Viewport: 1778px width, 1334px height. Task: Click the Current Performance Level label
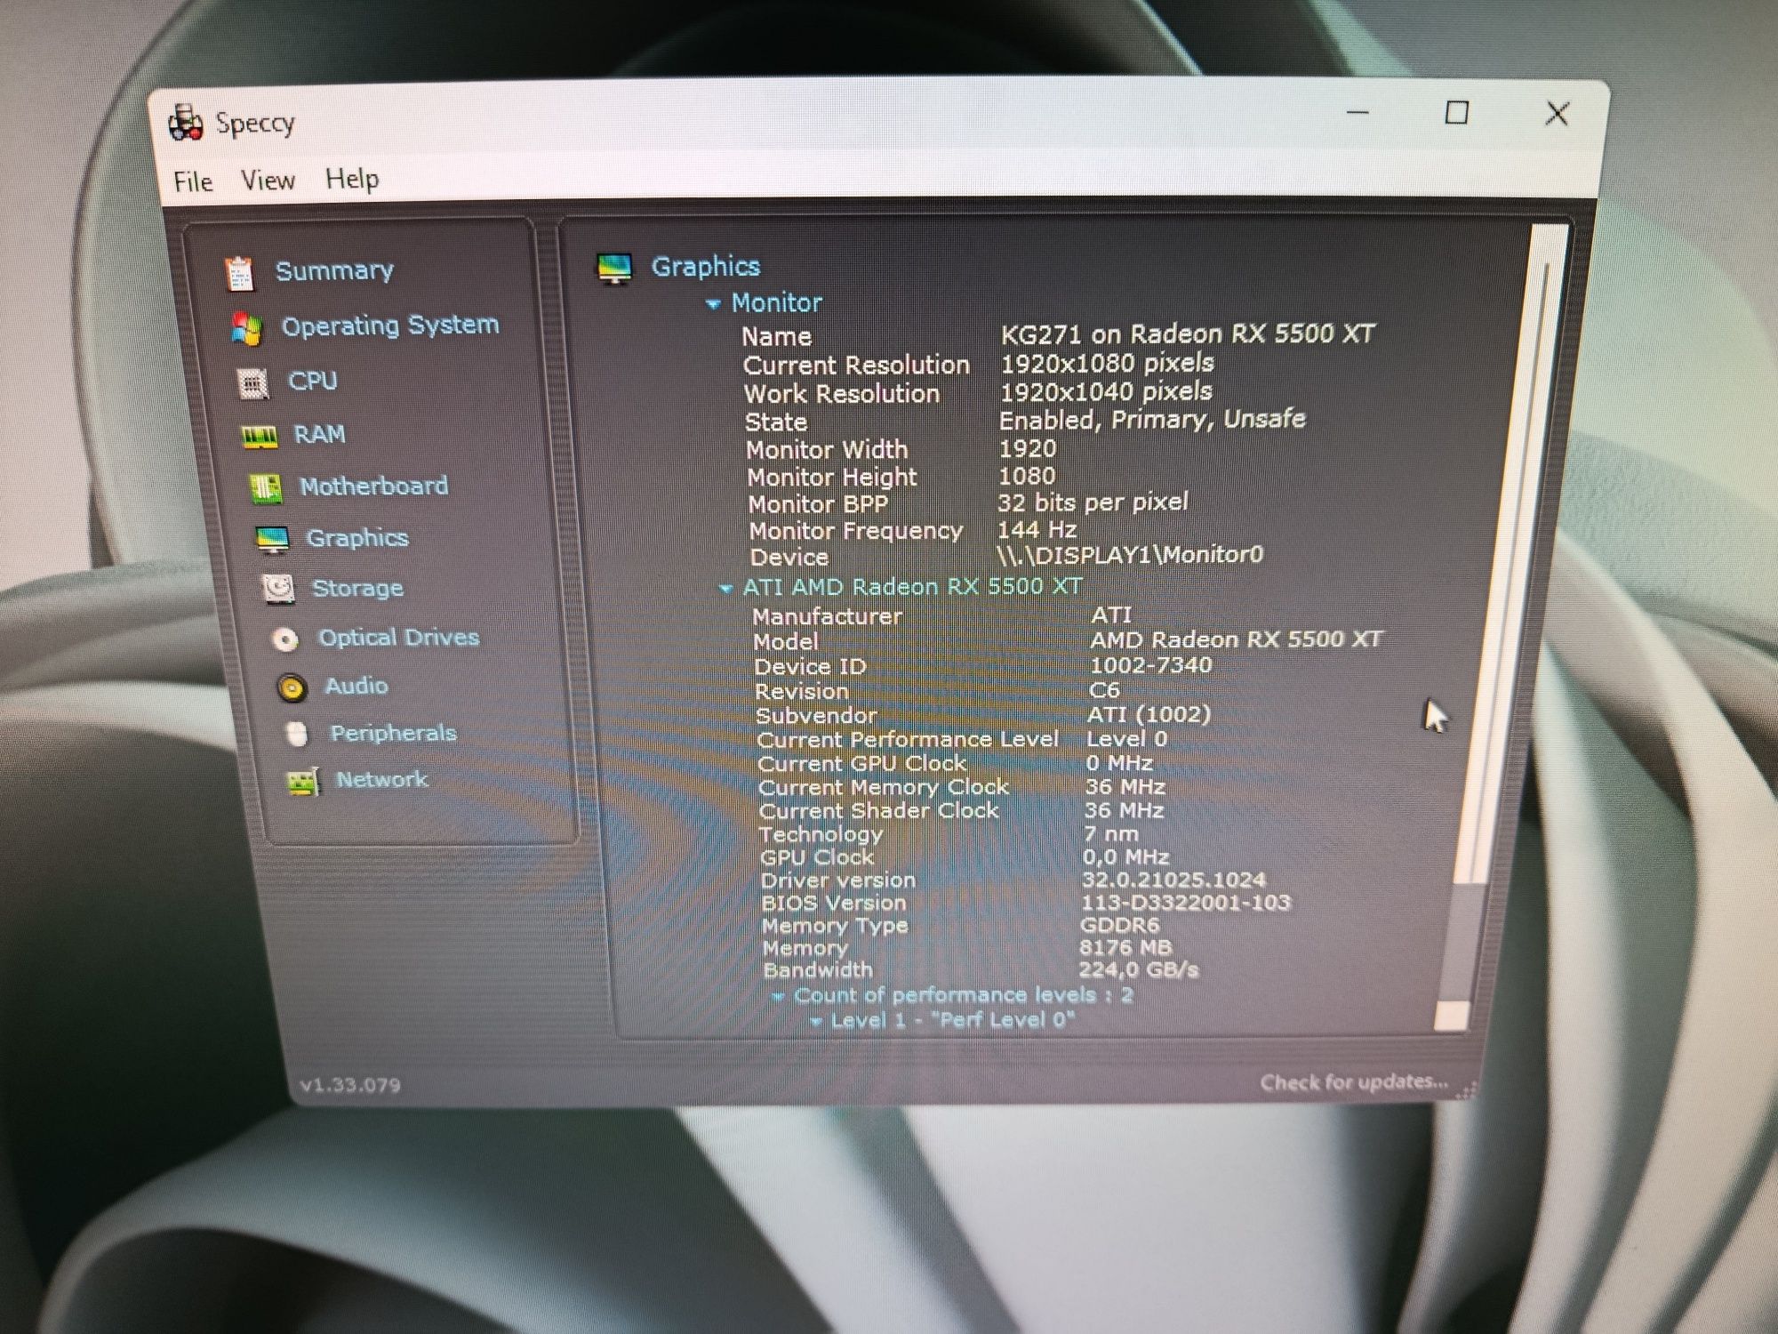pyautogui.click(x=908, y=740)
